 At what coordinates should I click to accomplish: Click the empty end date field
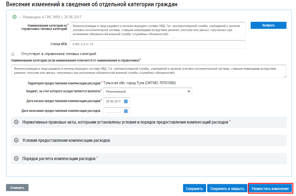tap(114, 111)
